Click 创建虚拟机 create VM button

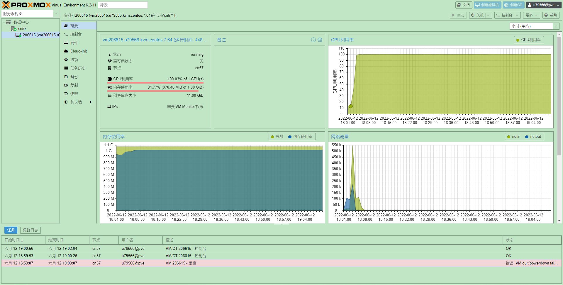487,5
